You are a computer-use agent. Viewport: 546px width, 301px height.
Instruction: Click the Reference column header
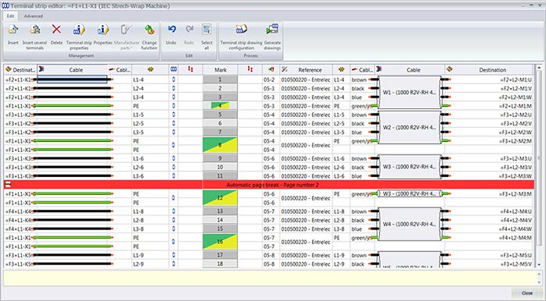point(306,69)
